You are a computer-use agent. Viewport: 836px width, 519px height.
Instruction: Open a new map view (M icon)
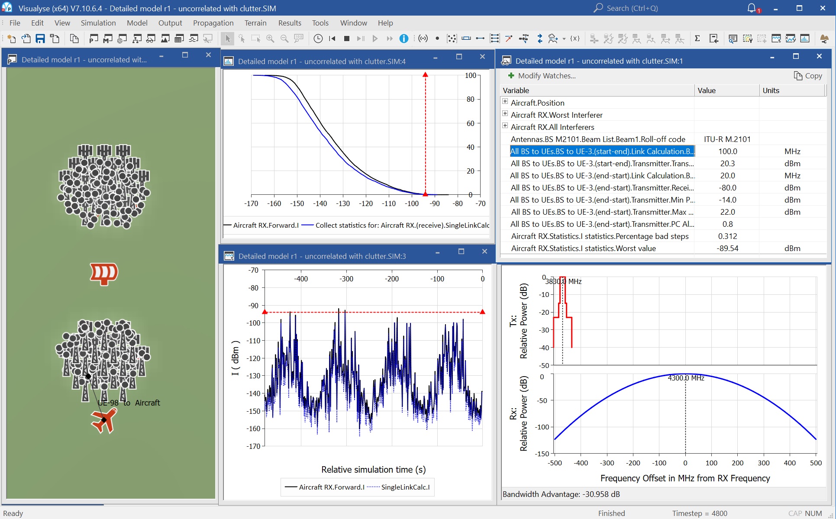(x=108, y=39)
